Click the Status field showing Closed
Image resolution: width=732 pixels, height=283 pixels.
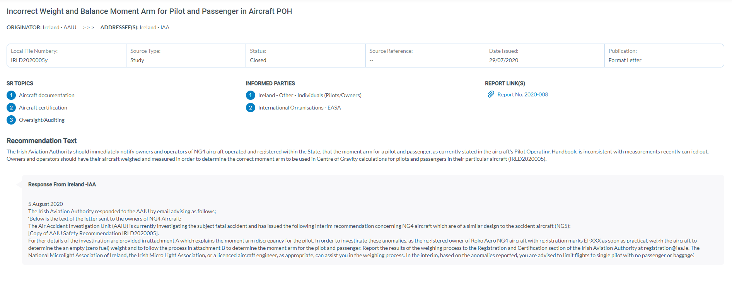(x=258, y=60)
